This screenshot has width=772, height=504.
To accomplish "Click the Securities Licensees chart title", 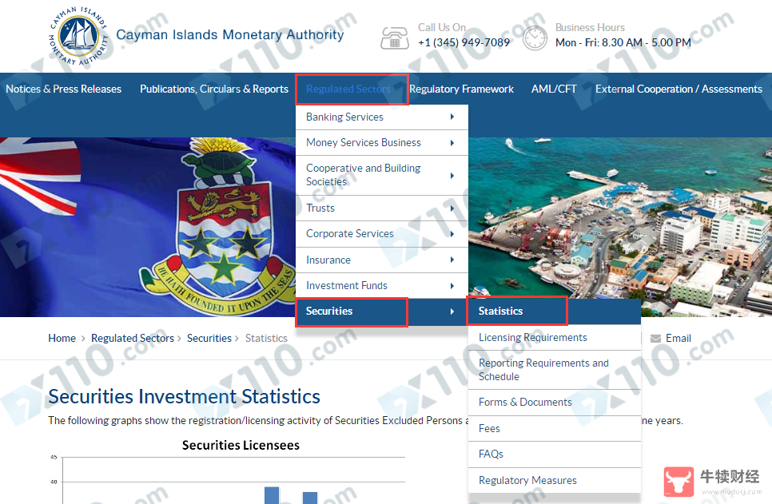I will [x=241, y=445].
